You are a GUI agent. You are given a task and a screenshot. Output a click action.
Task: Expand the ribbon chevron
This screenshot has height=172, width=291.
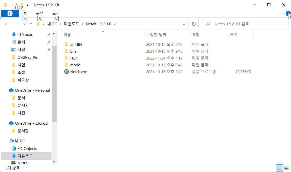(x=281, y=13)
